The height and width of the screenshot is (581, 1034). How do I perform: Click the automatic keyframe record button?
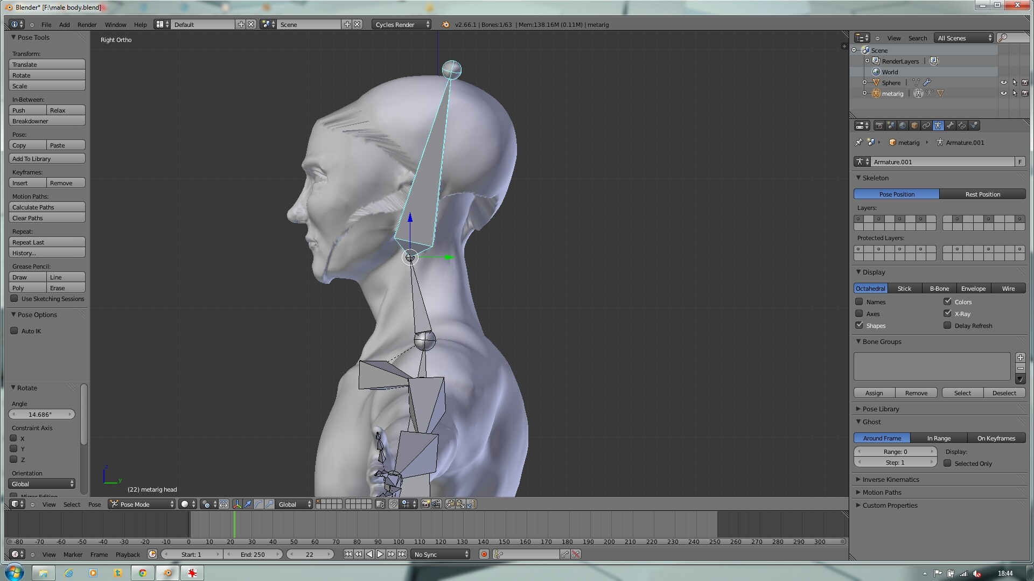(x=484, y=554)
